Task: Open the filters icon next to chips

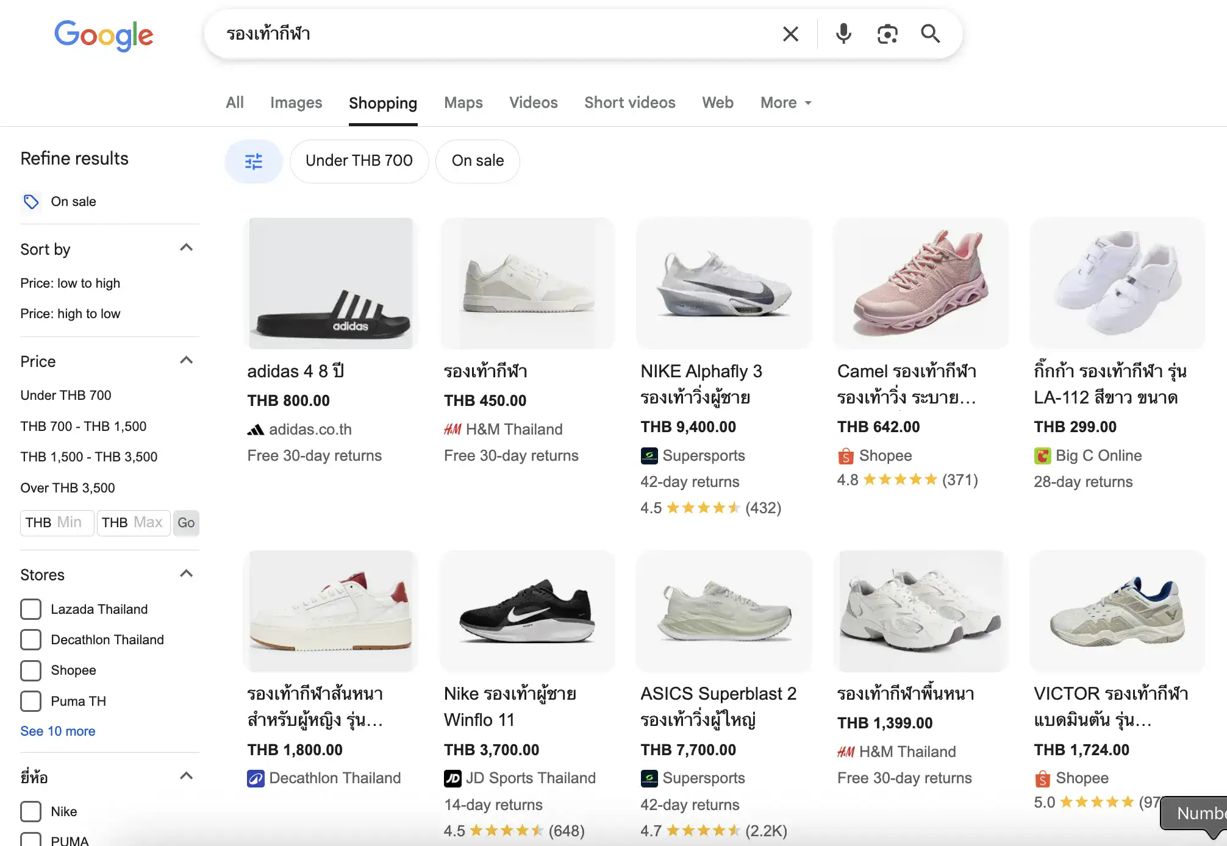Action: click(x=254, y=161)
